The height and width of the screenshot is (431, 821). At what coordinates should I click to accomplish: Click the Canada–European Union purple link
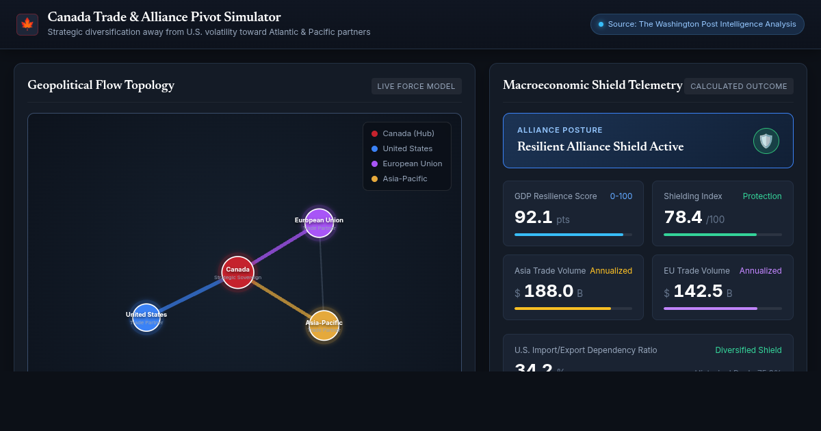tap(280, 247)
